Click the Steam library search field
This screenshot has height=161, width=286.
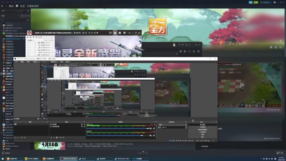point(14,20)
